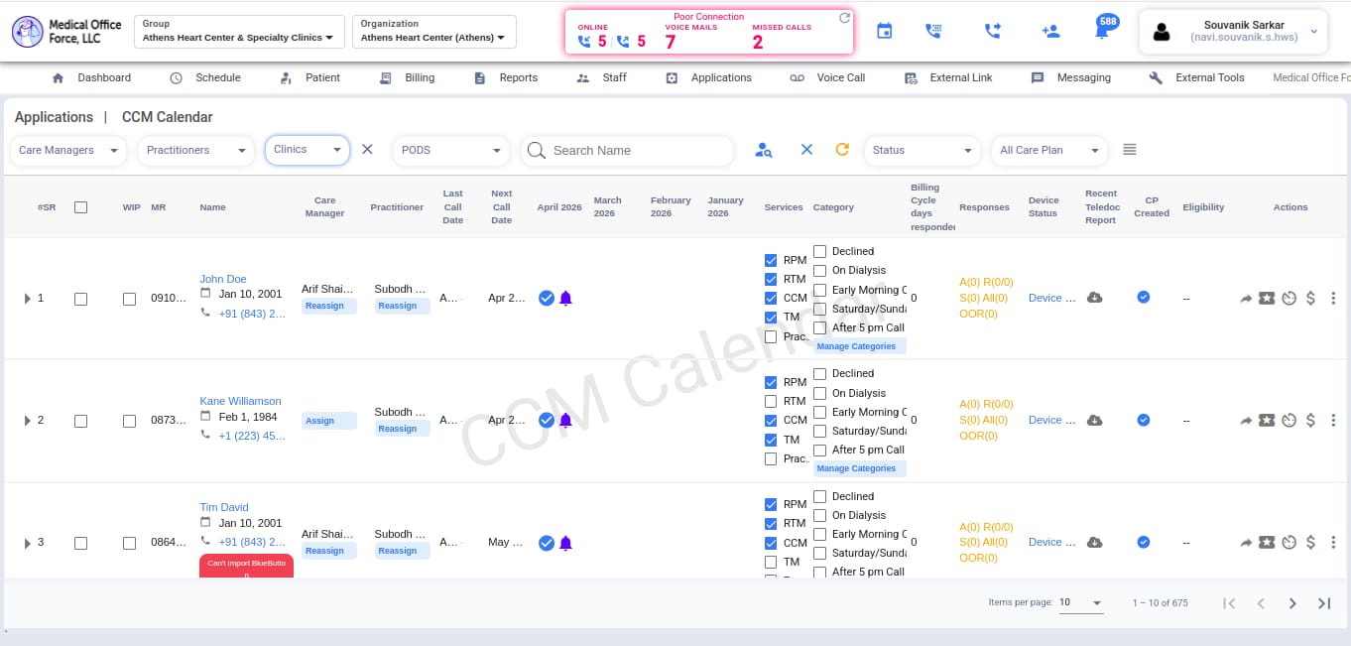
Task: Click the user avatar icon
Action: pos(1162,32)
